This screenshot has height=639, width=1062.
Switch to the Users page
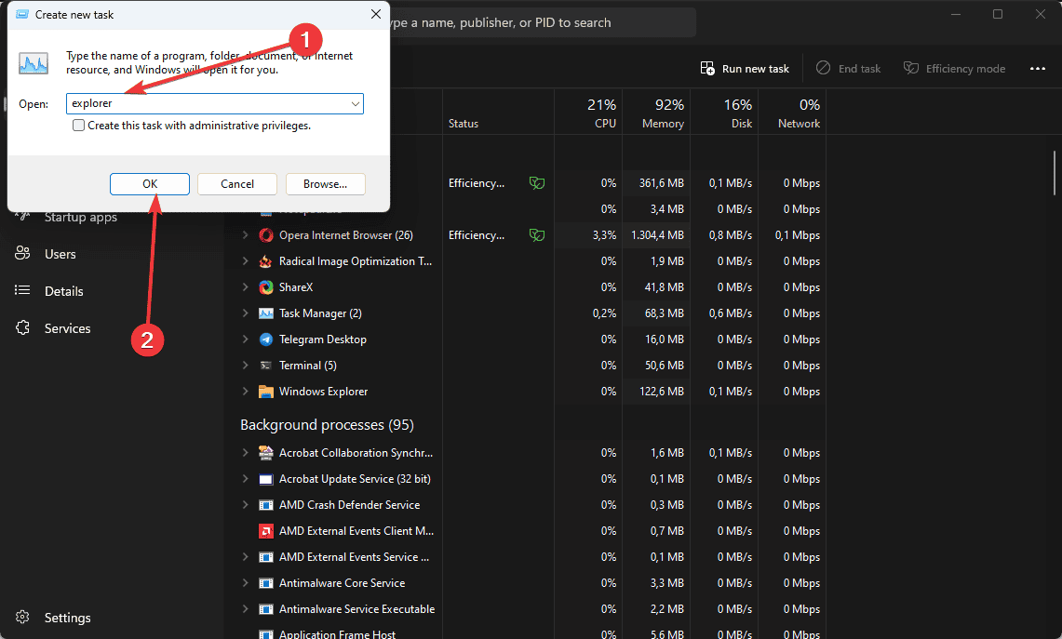(60, 254)
